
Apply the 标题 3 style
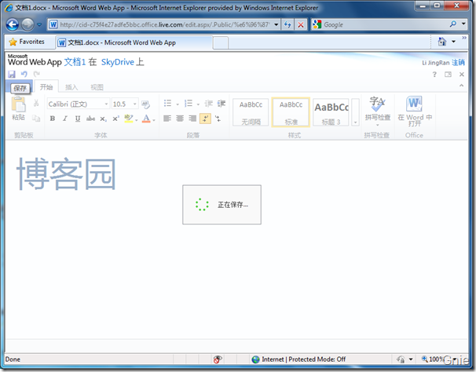tap(331, 112)
